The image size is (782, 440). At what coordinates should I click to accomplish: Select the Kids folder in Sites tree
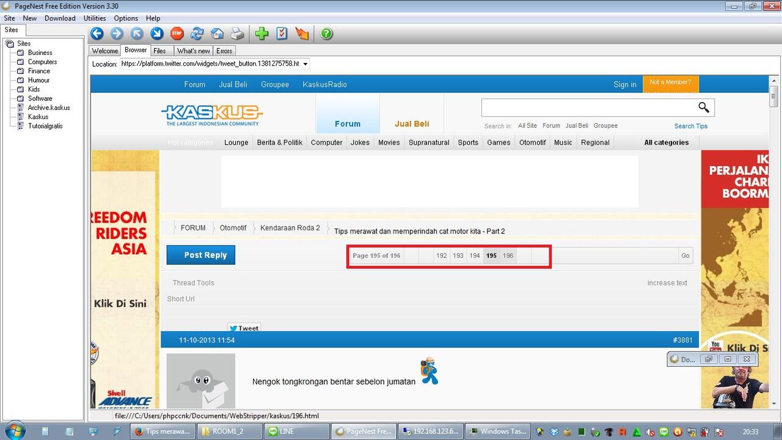[x=34, y=89]
